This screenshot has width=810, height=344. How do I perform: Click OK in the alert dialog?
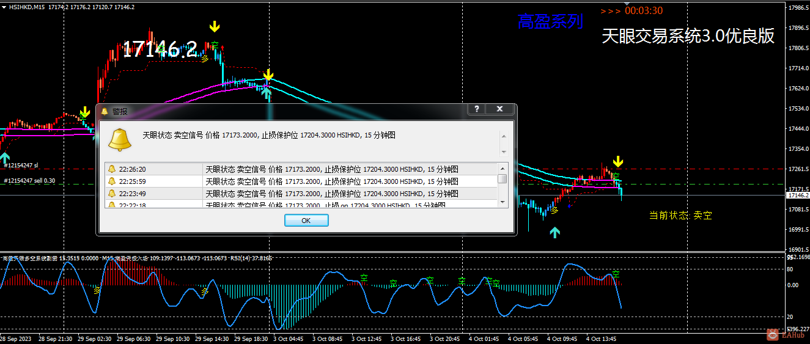tap(306, 220)
